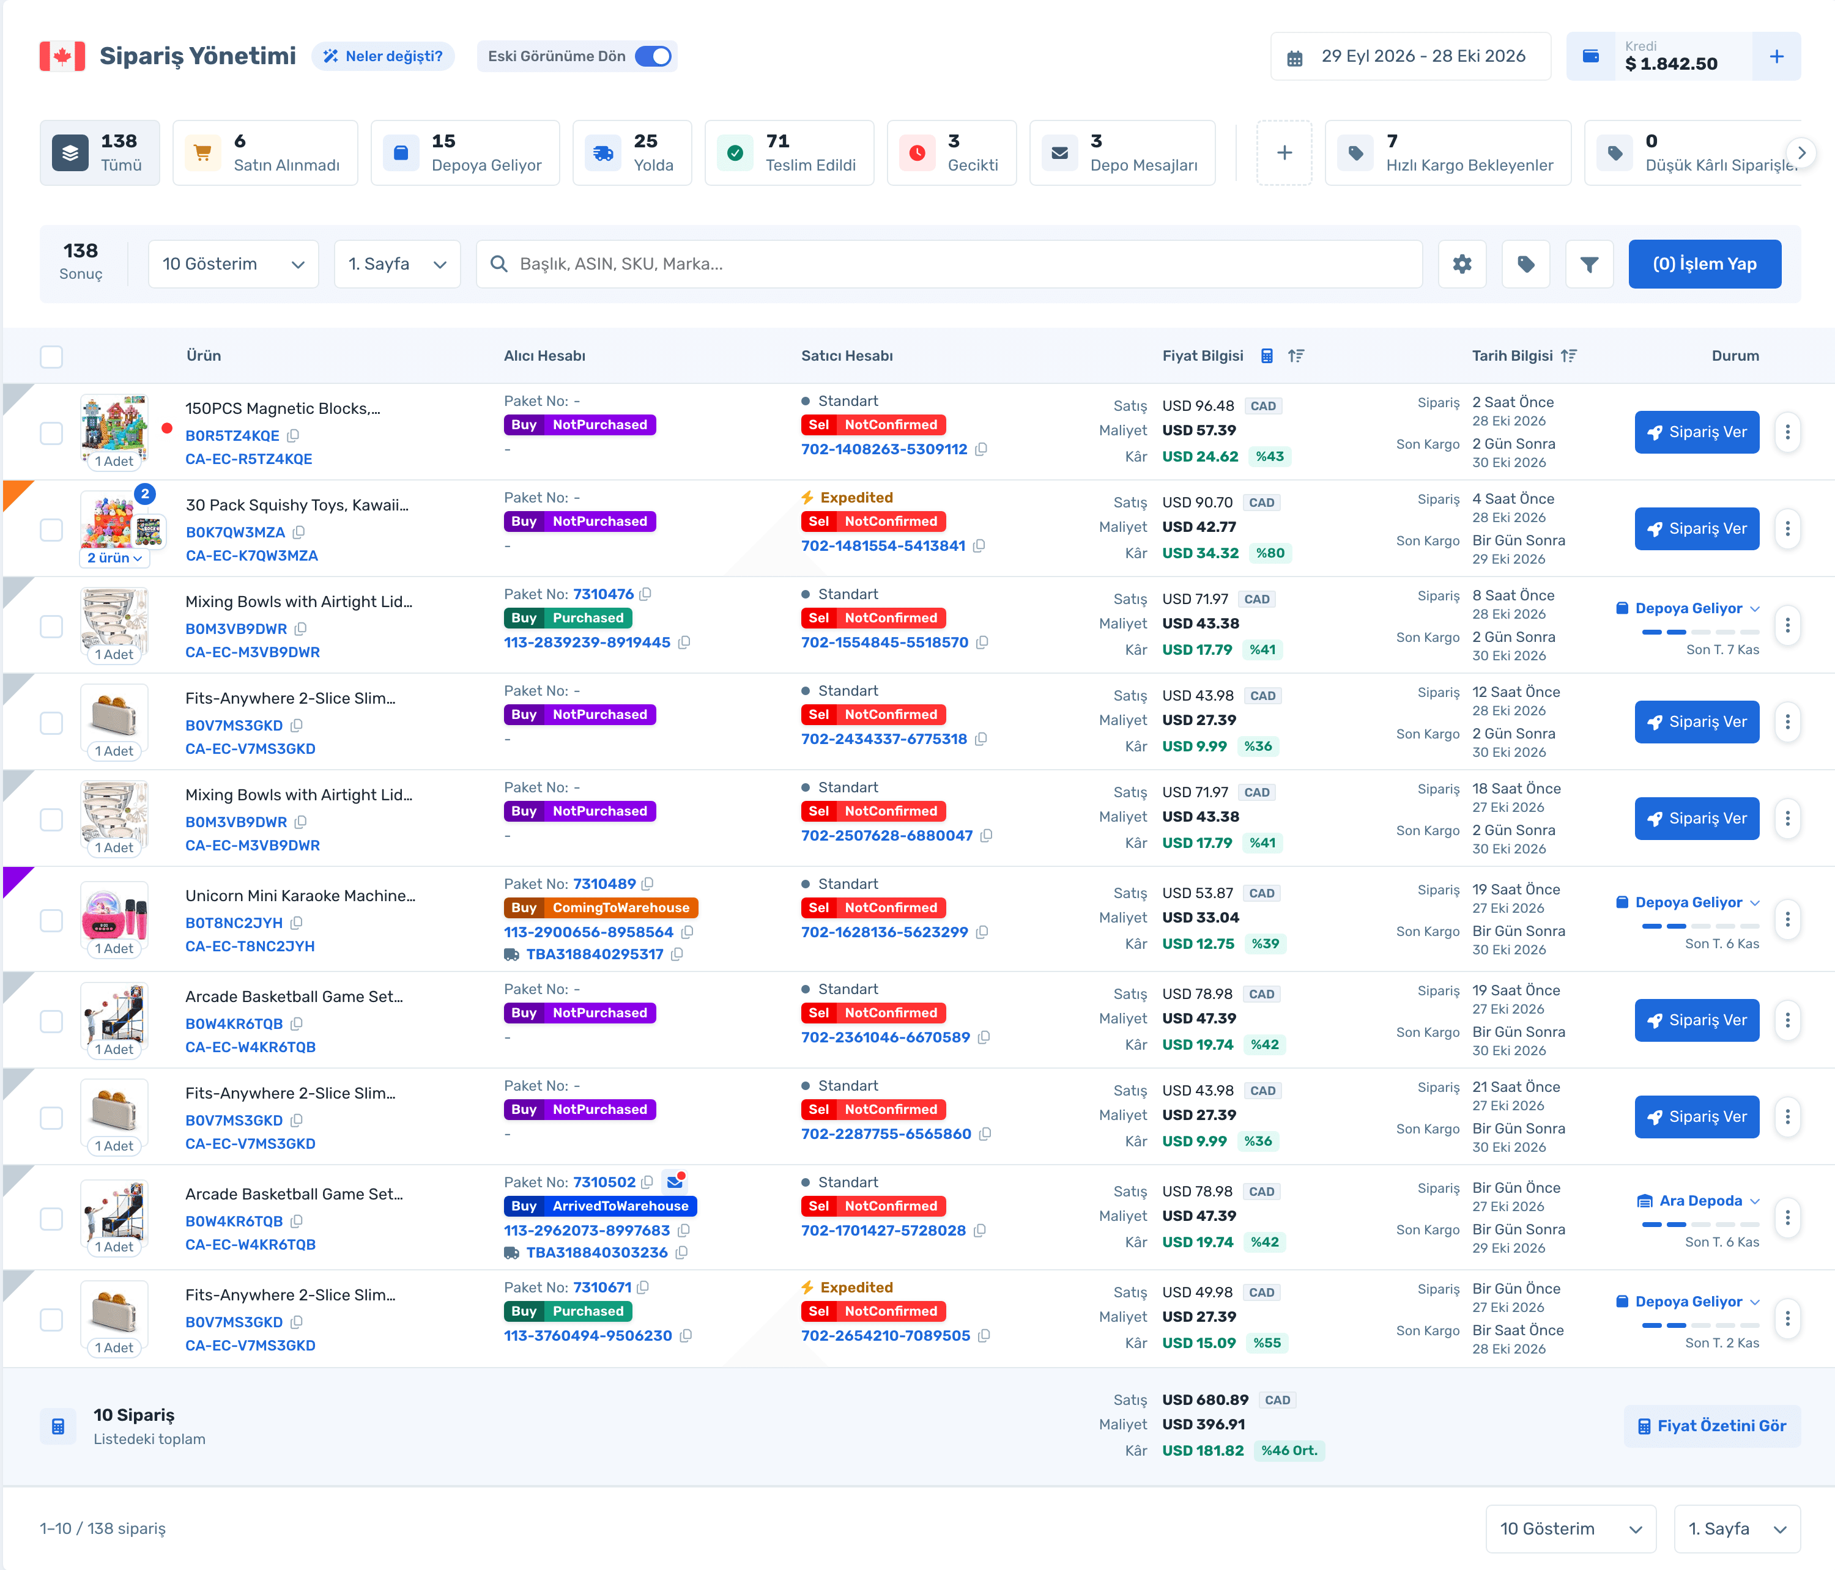The height and width of the screenshot is (1570, 1835).
Task: Click Neler değişti? link
Action: tap(384, 57)
